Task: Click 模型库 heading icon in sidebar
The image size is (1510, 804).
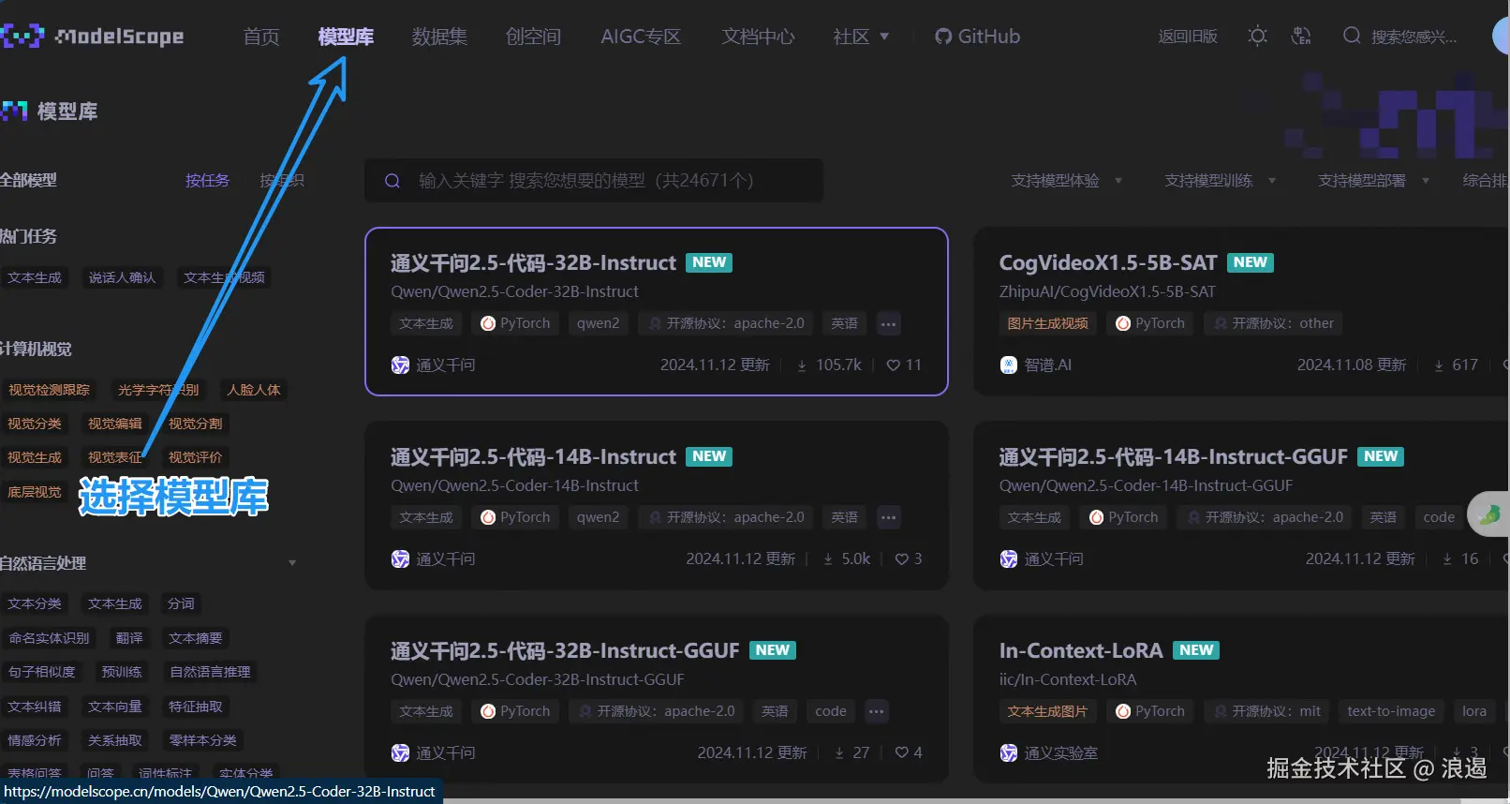Action: (14, 112)
